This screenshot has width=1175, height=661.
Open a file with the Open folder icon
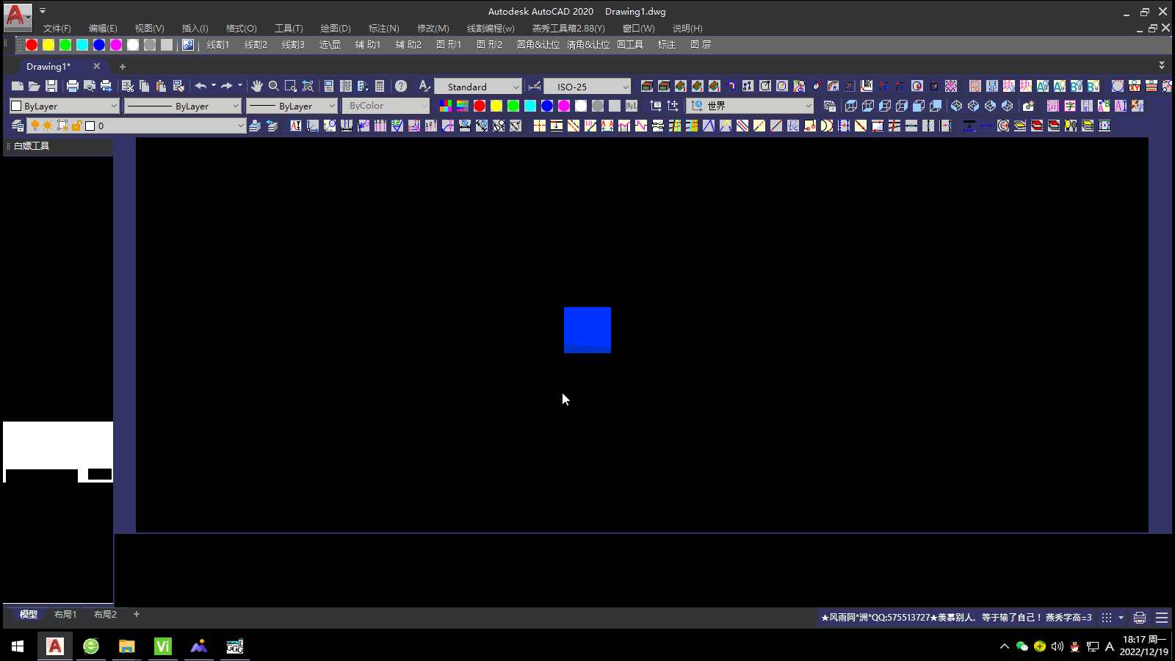35,86
